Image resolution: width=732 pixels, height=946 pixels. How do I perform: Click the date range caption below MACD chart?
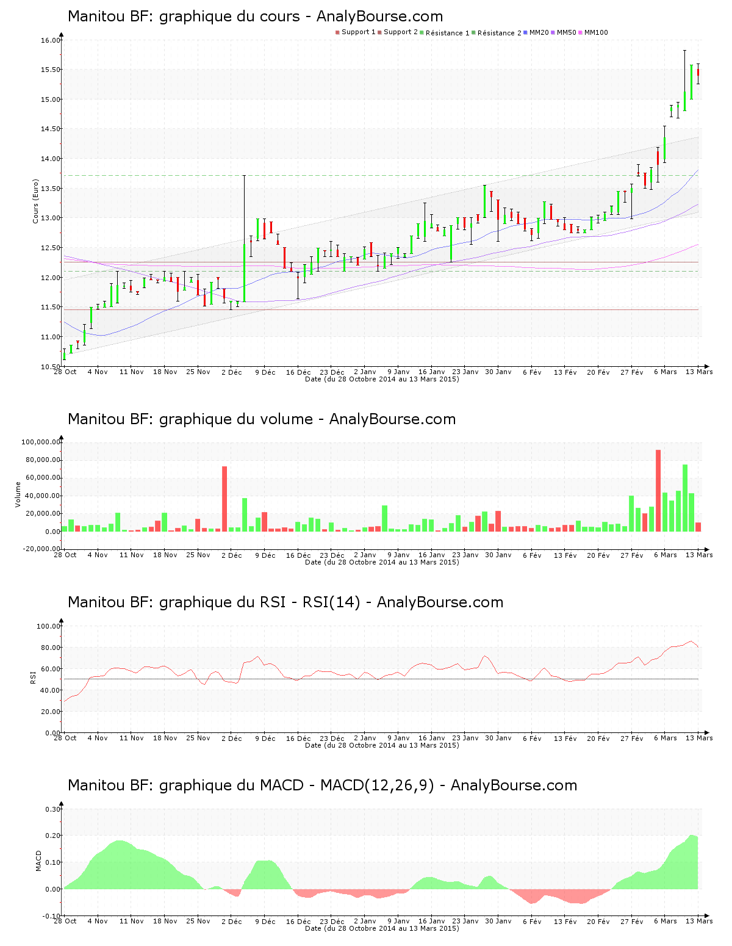[x=382, y=928]
